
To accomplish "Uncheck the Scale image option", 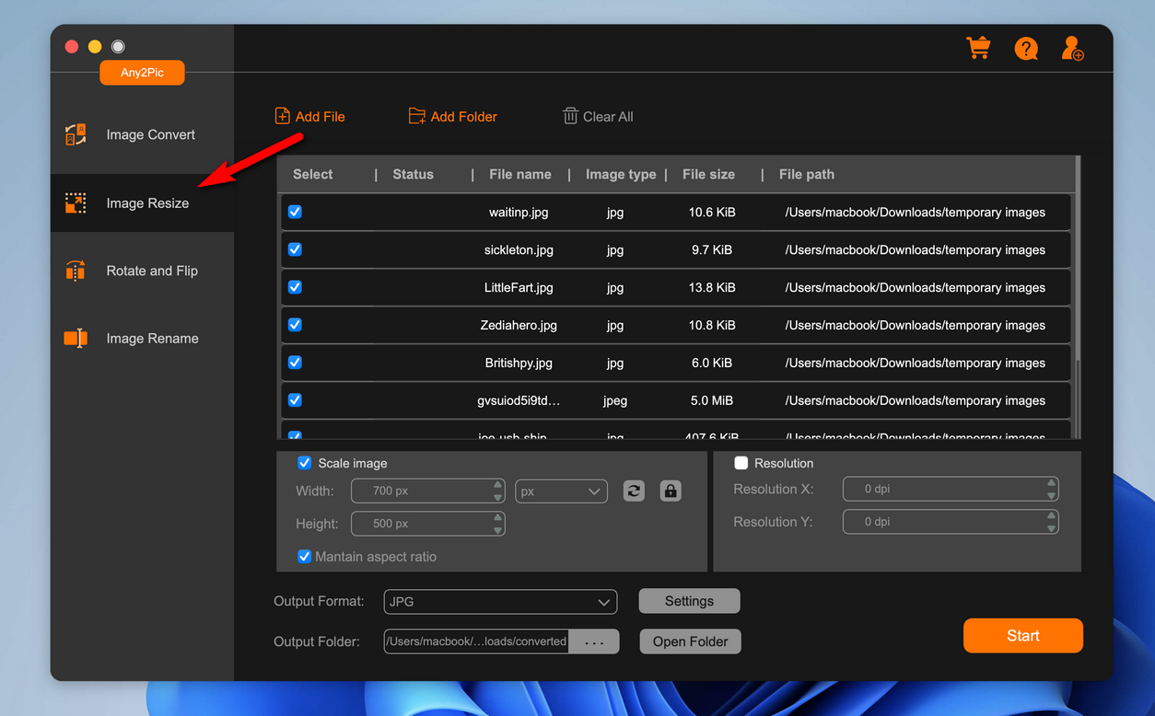I will pos(304,463).
